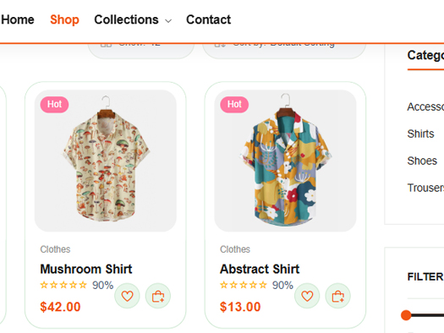The width and height of the screenshot is (444, 333).
Task: Select the Shop menu item
Action: coord(64,19)
